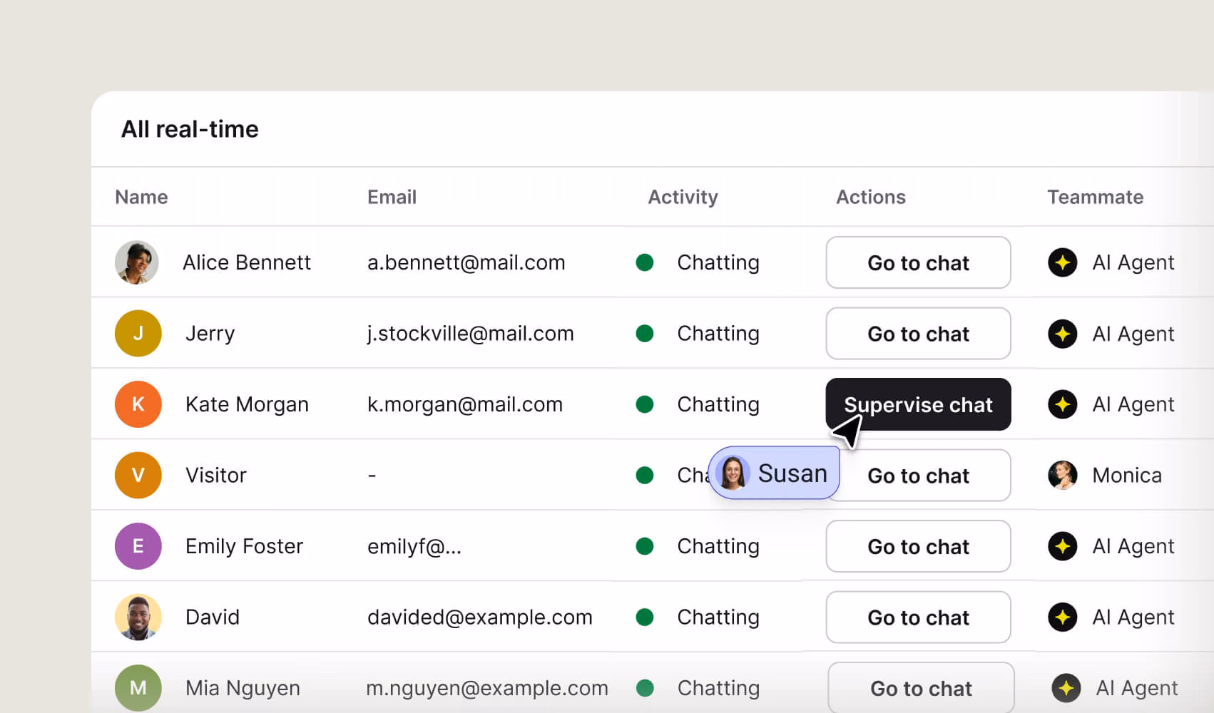Click the AI Agent icon in Mia Nguyen's row
The image size is (1214, 713).
pyautogui.click(x=1066, y=688)
